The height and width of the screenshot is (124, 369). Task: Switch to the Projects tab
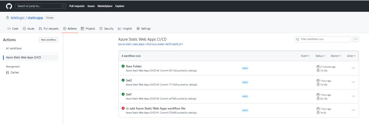(88, 29)
